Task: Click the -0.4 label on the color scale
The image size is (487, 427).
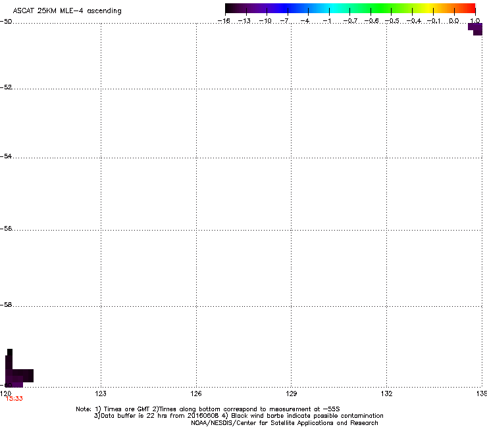Action: pos(414,21)
